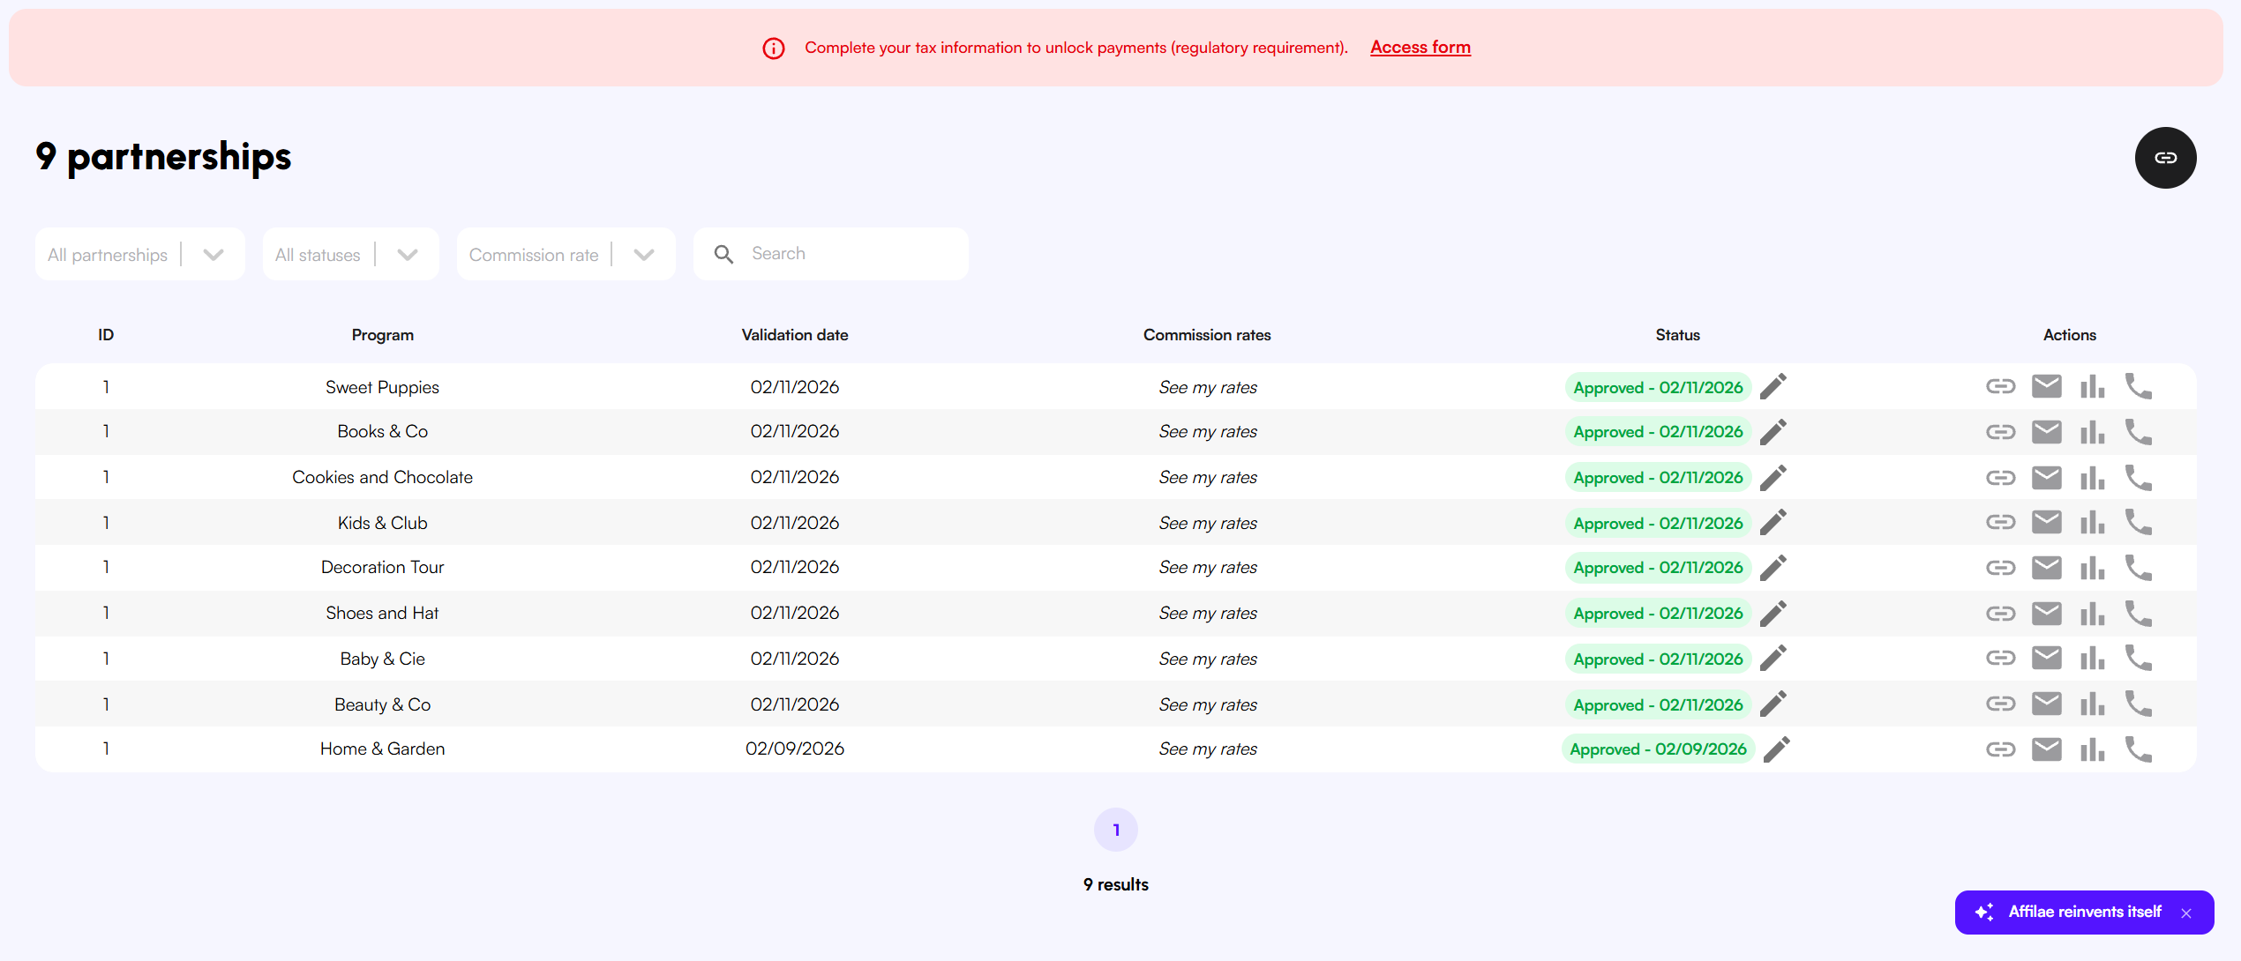View statistics icon for Decoration Tour
This screenshot has height=961, width=2241.
tap(2092, 568)
